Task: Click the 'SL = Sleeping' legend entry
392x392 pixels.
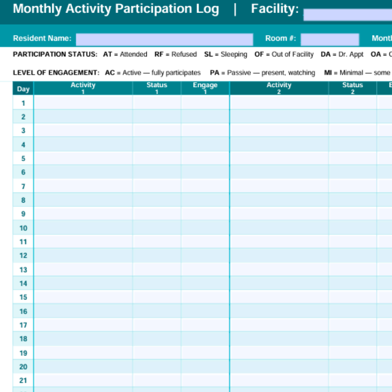Action: (225, 54)
